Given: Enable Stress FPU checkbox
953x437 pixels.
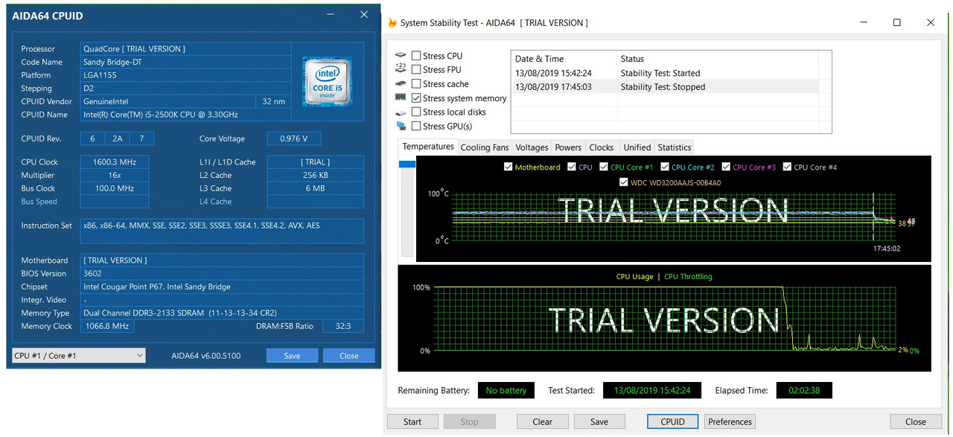Looking at the screenshot, I should (416, 70).
